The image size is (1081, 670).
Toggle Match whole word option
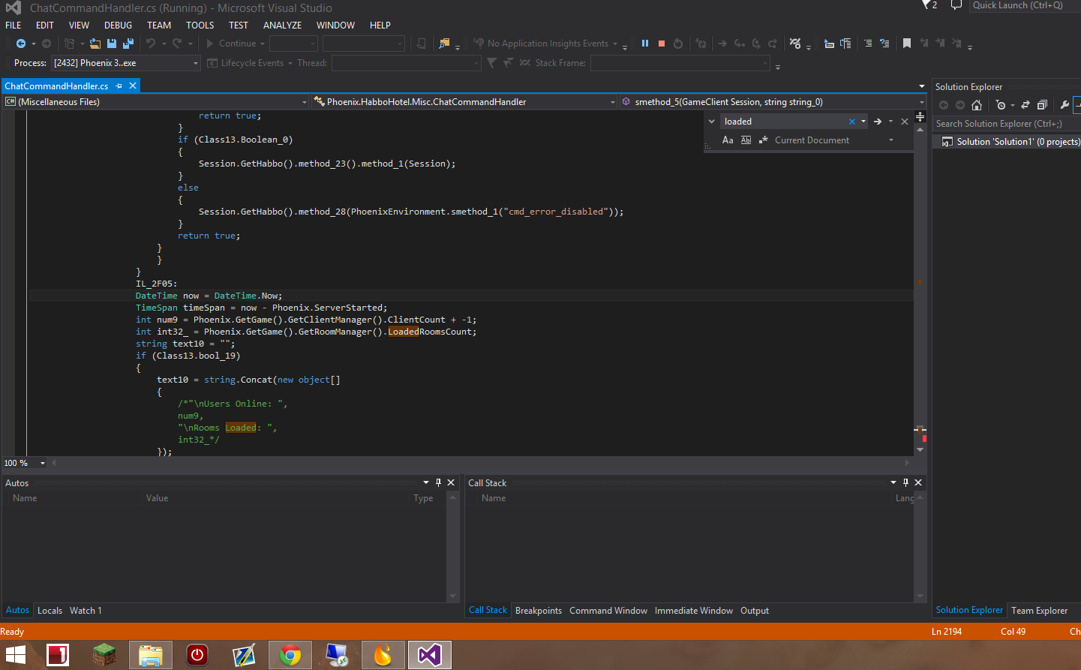(x=746, y=140)
